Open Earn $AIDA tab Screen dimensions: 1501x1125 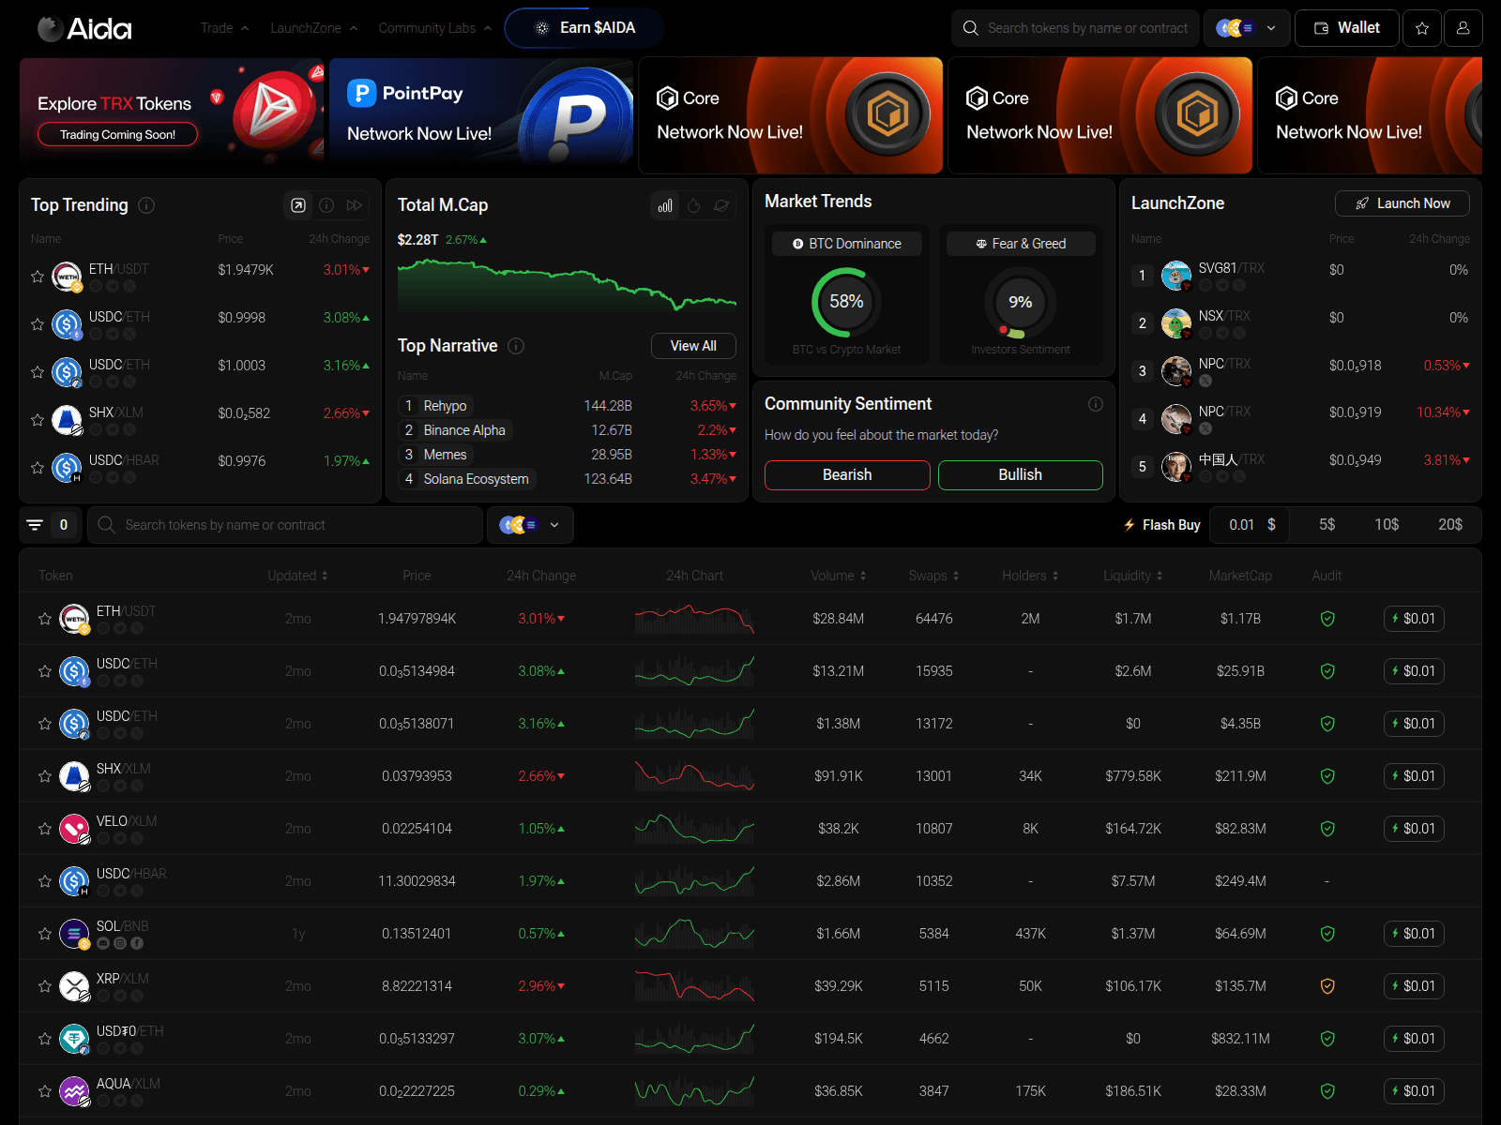pos(584,28)
